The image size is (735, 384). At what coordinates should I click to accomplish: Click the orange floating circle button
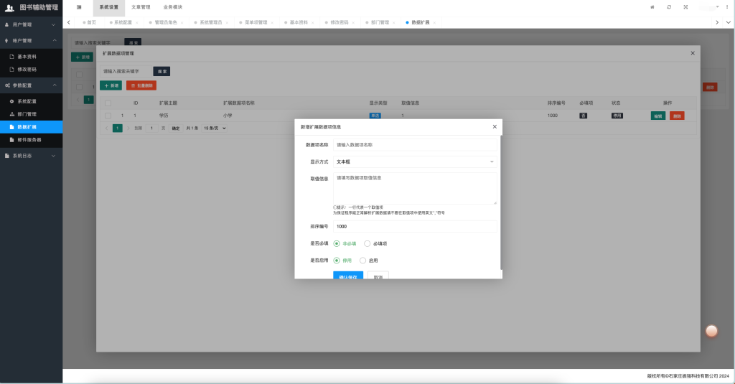[x=711, y=331]
